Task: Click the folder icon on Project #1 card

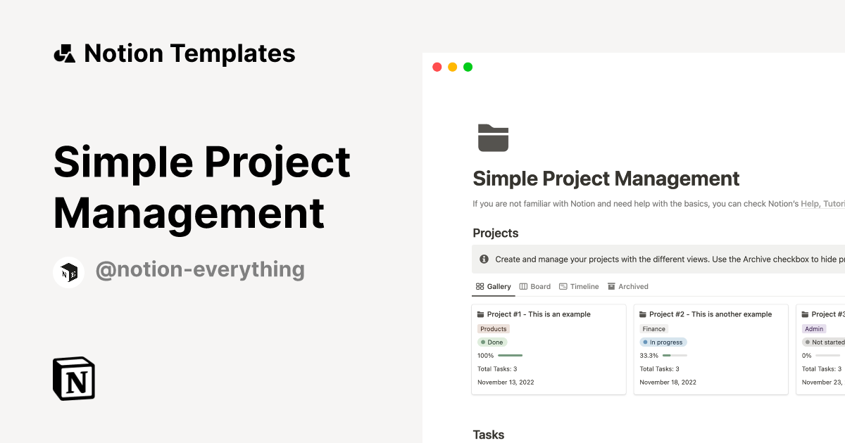Action: pos(482,314)
